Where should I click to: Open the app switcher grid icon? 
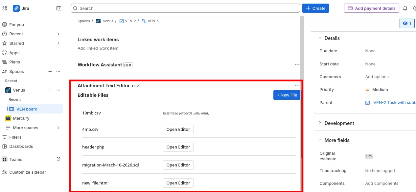(5, 8)
